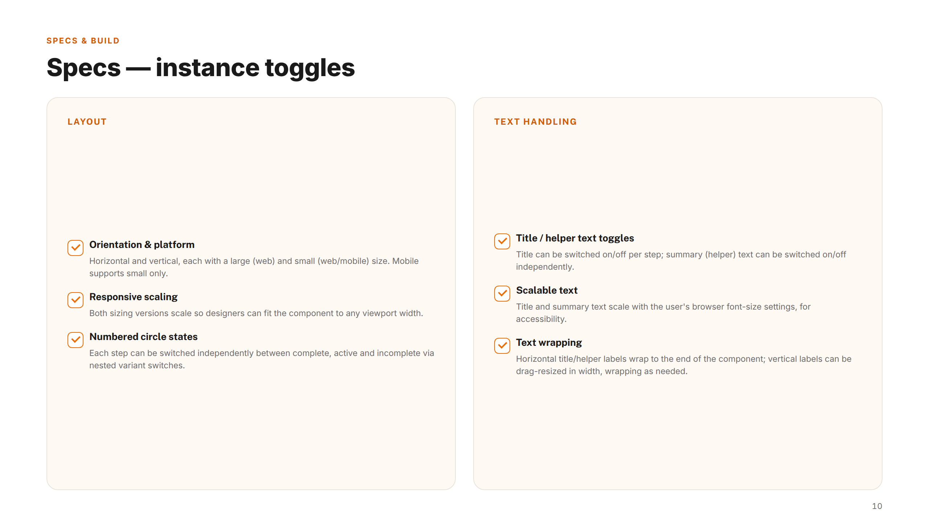Click the Numbered circle states checkmark icon

click(x=75, y=340)
